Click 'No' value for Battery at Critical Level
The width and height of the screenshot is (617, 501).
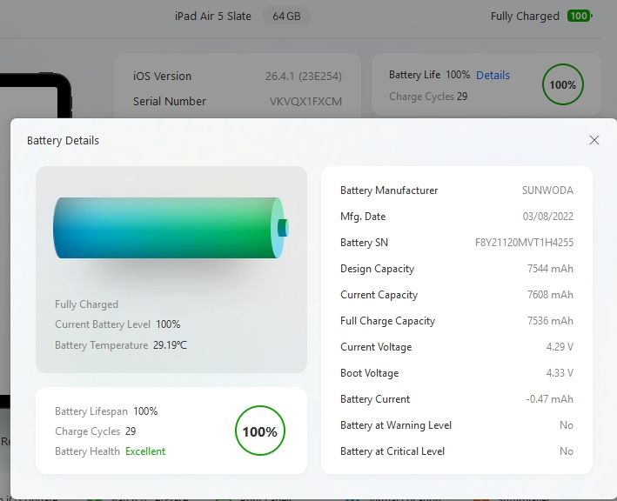coord(567,451)
